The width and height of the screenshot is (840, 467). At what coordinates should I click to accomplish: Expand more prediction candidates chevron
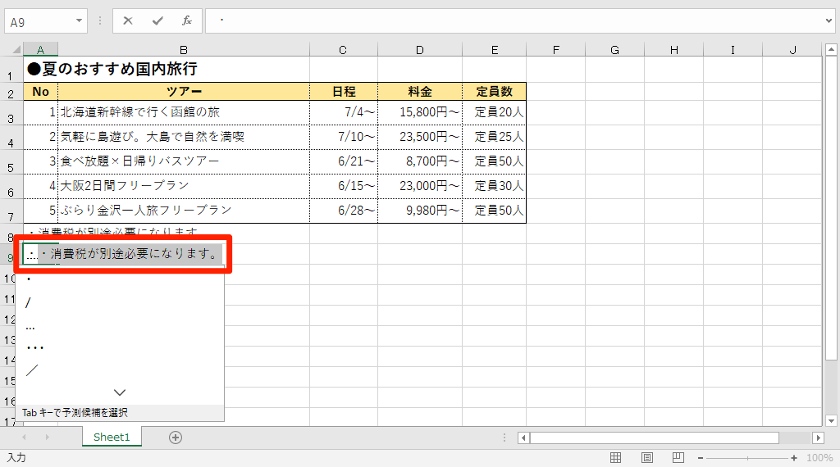pos(120,392)
